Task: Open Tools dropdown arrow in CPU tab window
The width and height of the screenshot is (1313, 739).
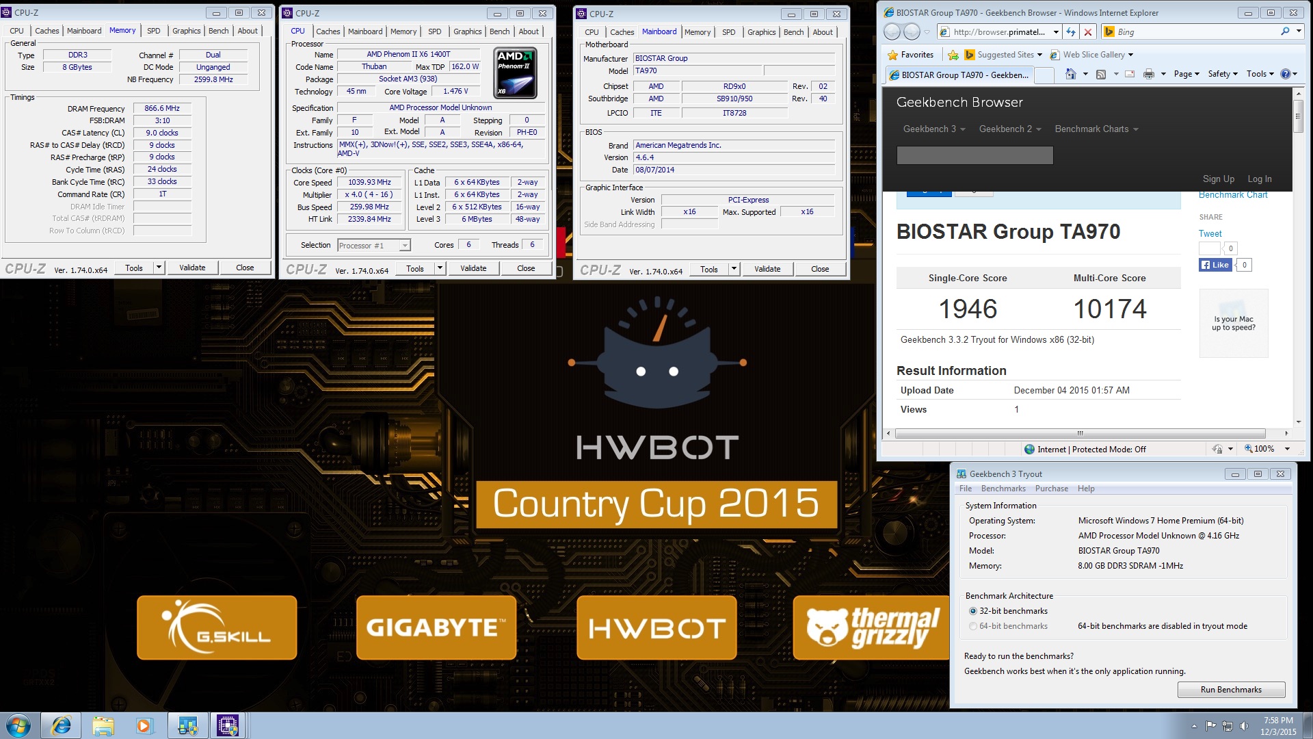Action: pos(440,268)
